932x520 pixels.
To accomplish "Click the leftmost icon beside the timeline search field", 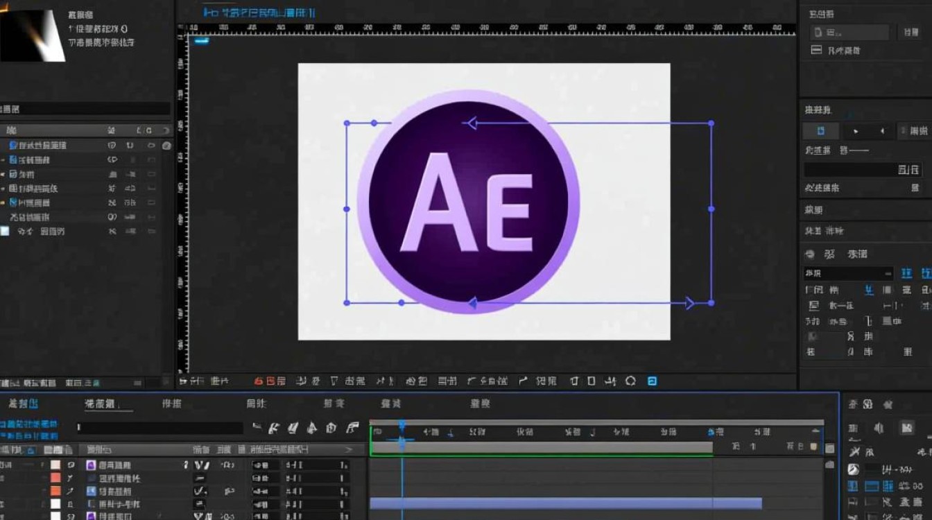I will 257,428.
